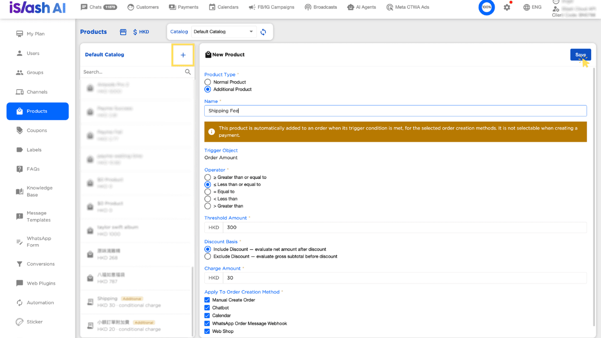Choose the Greater than or equal to operator
601x338 pixels.
(x=208, y=177)
